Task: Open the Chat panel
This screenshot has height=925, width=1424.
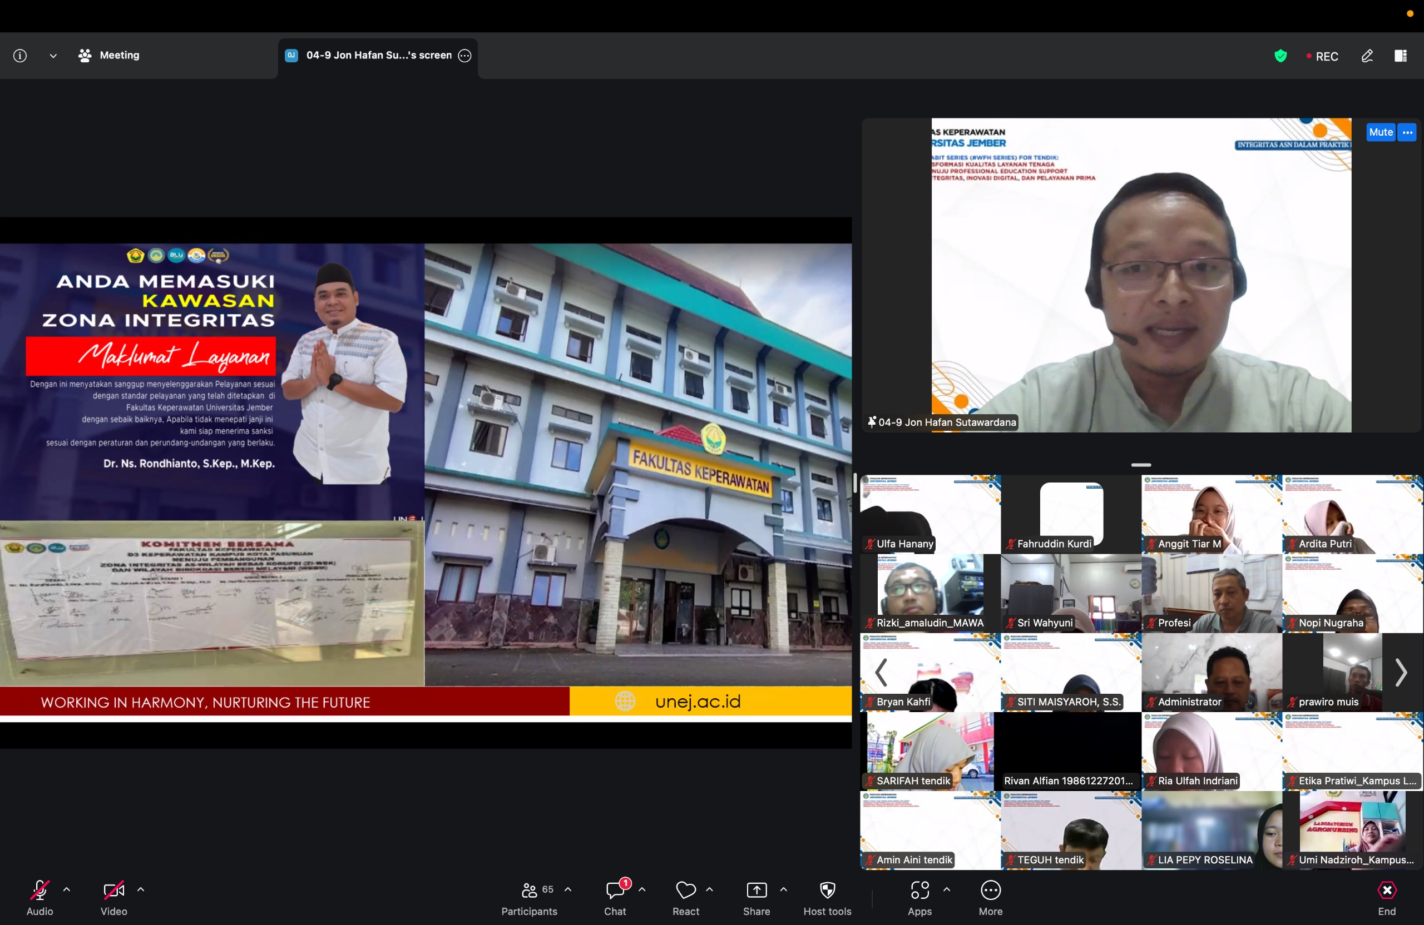Action: click(615, 898)
